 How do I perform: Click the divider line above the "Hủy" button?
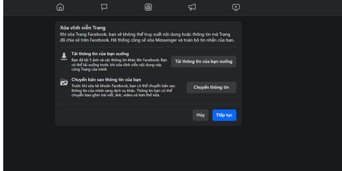[x=148, y=104]
